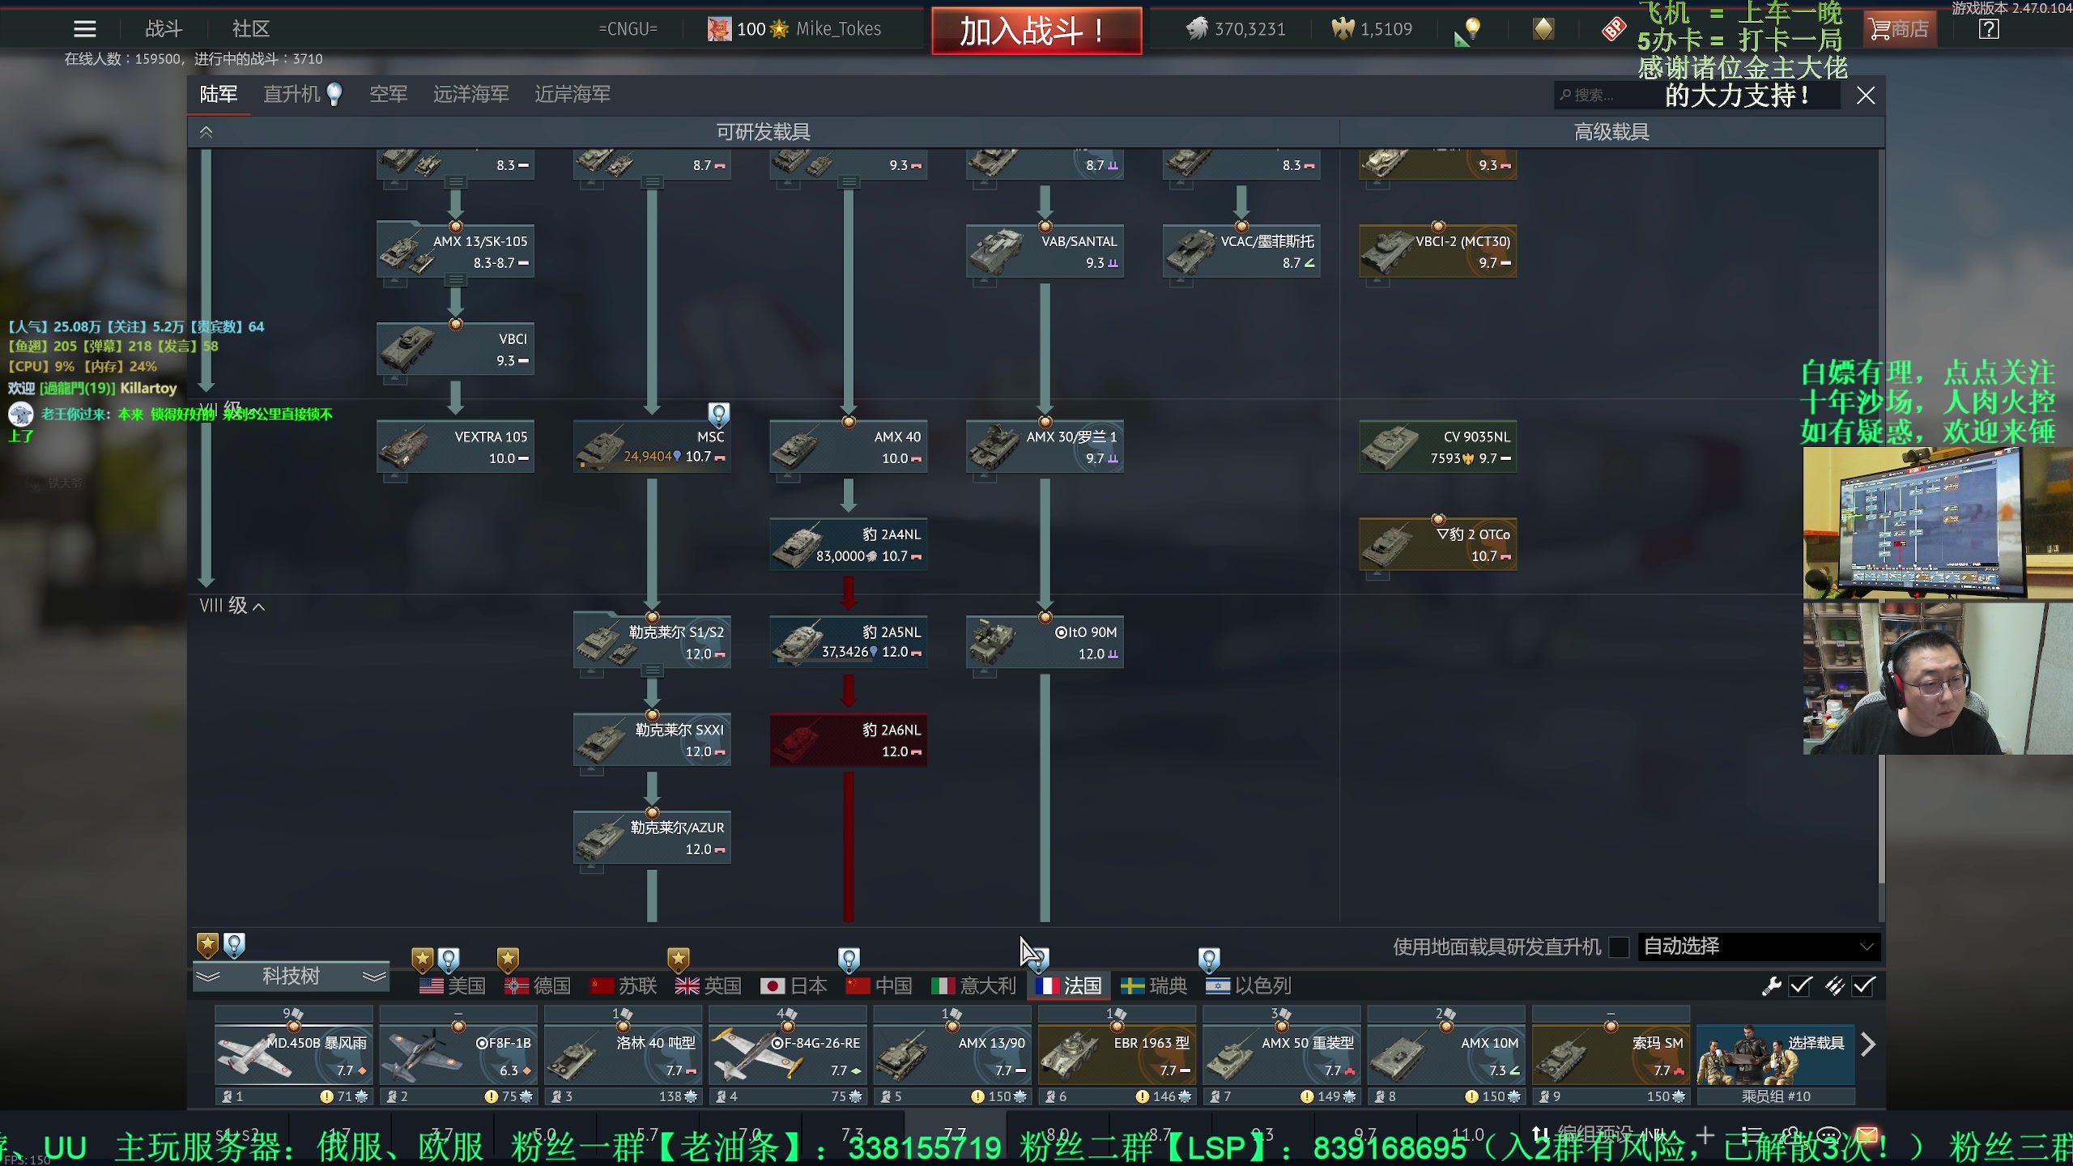Select the CV 9035NL premium vehicle card

[x=1437, y=447]
